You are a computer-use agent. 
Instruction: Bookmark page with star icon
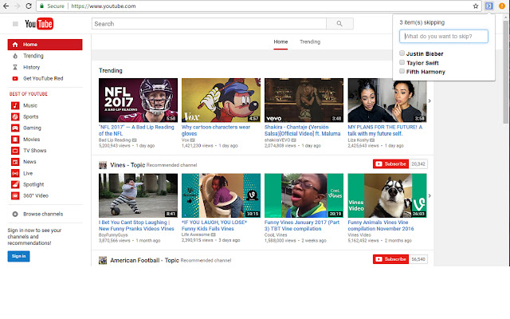point(476,6)
